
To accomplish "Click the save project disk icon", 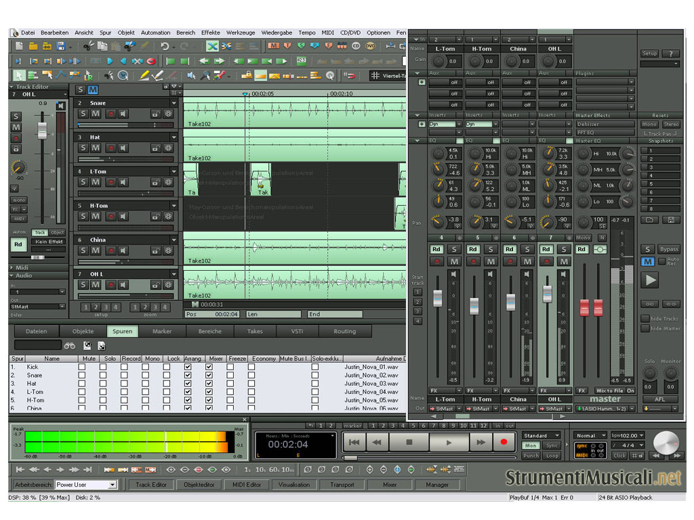I will click(x=60, y=46).
